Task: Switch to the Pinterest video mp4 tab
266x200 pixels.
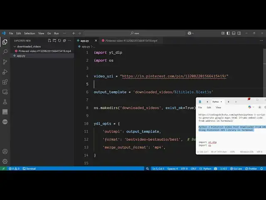Action: [131, 41]
